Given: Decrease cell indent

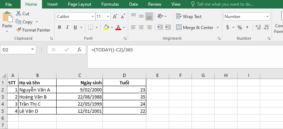Looking at the screenshot, I should point(160,27).
